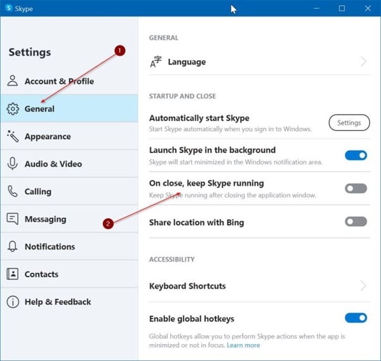Click the Messaging chat bubble icon
The height and width of the screenshot is (361, 381).
(x=13, y=219)
